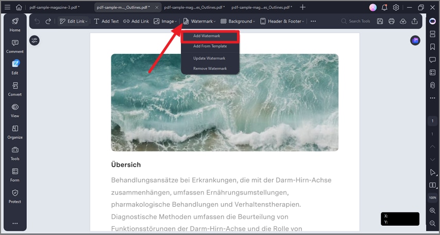
Task: Show more sidebar options (three dots)
Action: click(x=15, y=223)
